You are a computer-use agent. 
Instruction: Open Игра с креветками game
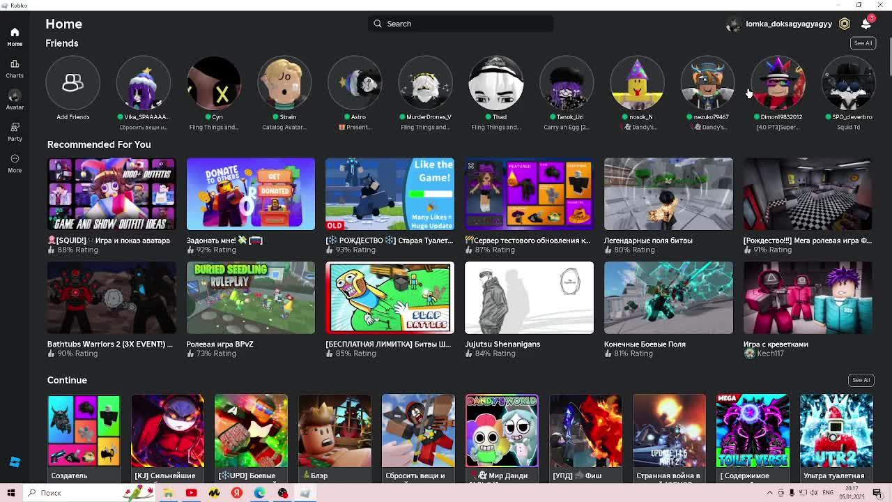[x=808, y=298]
